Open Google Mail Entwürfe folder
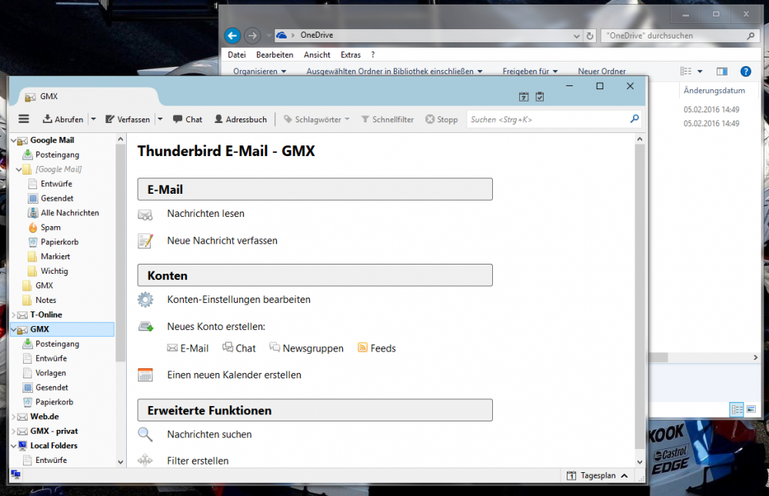 [x=56, y=184]
